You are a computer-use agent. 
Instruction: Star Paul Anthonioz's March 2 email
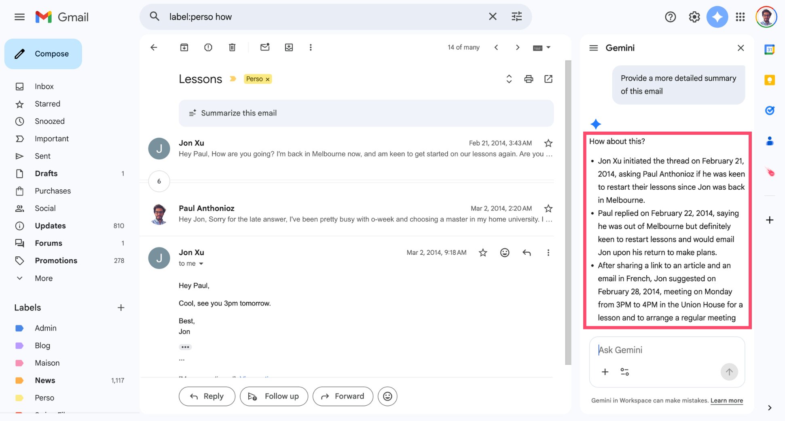point(548,208)
